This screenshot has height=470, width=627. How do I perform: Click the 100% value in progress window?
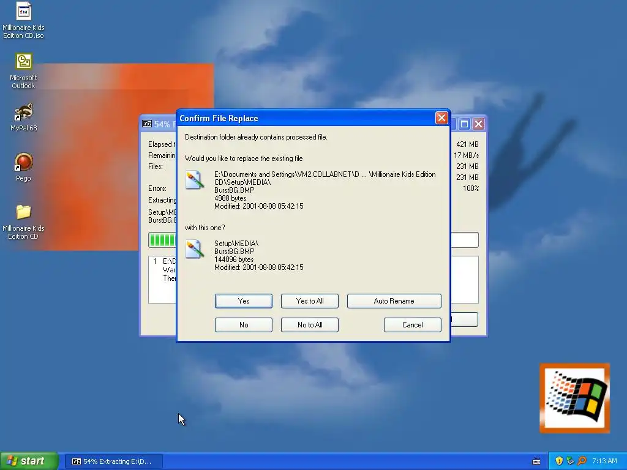click(x=471, y=188)
